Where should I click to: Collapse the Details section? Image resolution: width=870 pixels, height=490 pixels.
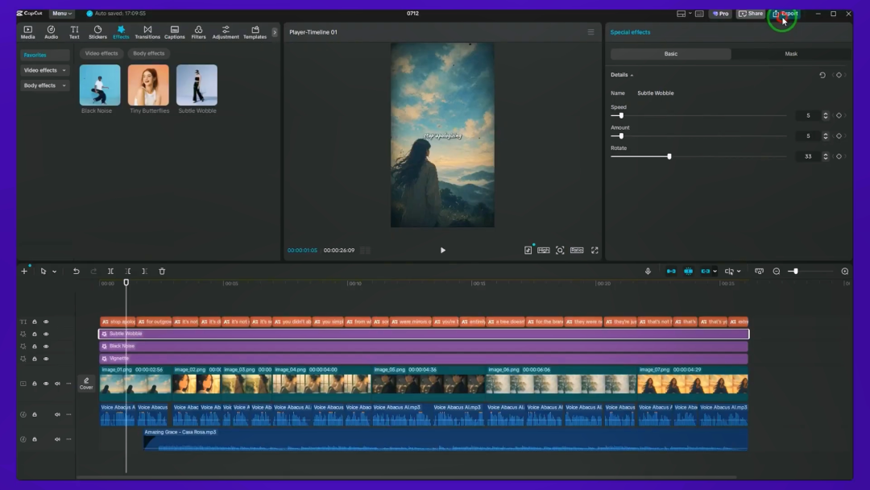(622, 75)
